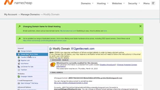The width and height of the screenshot is (160, 90).
Task: Go to Manage Domains breadcrumb
Action: (x=30, y=14)
